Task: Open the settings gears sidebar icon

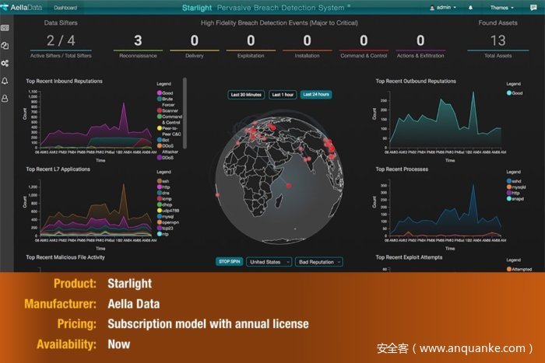Action: click(x=5, y=63)
